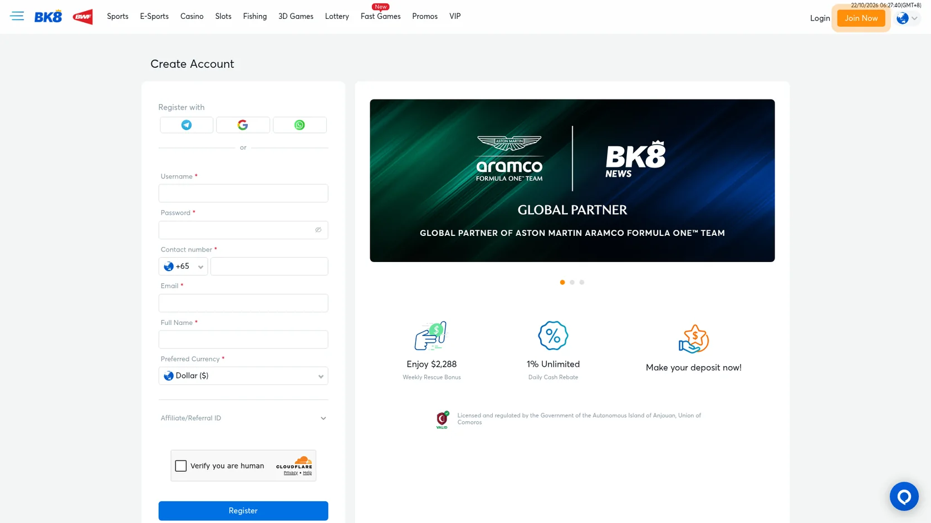Screen dimensions: 931x523
Task: Open Cloudflare Help link
Action: 307,473
